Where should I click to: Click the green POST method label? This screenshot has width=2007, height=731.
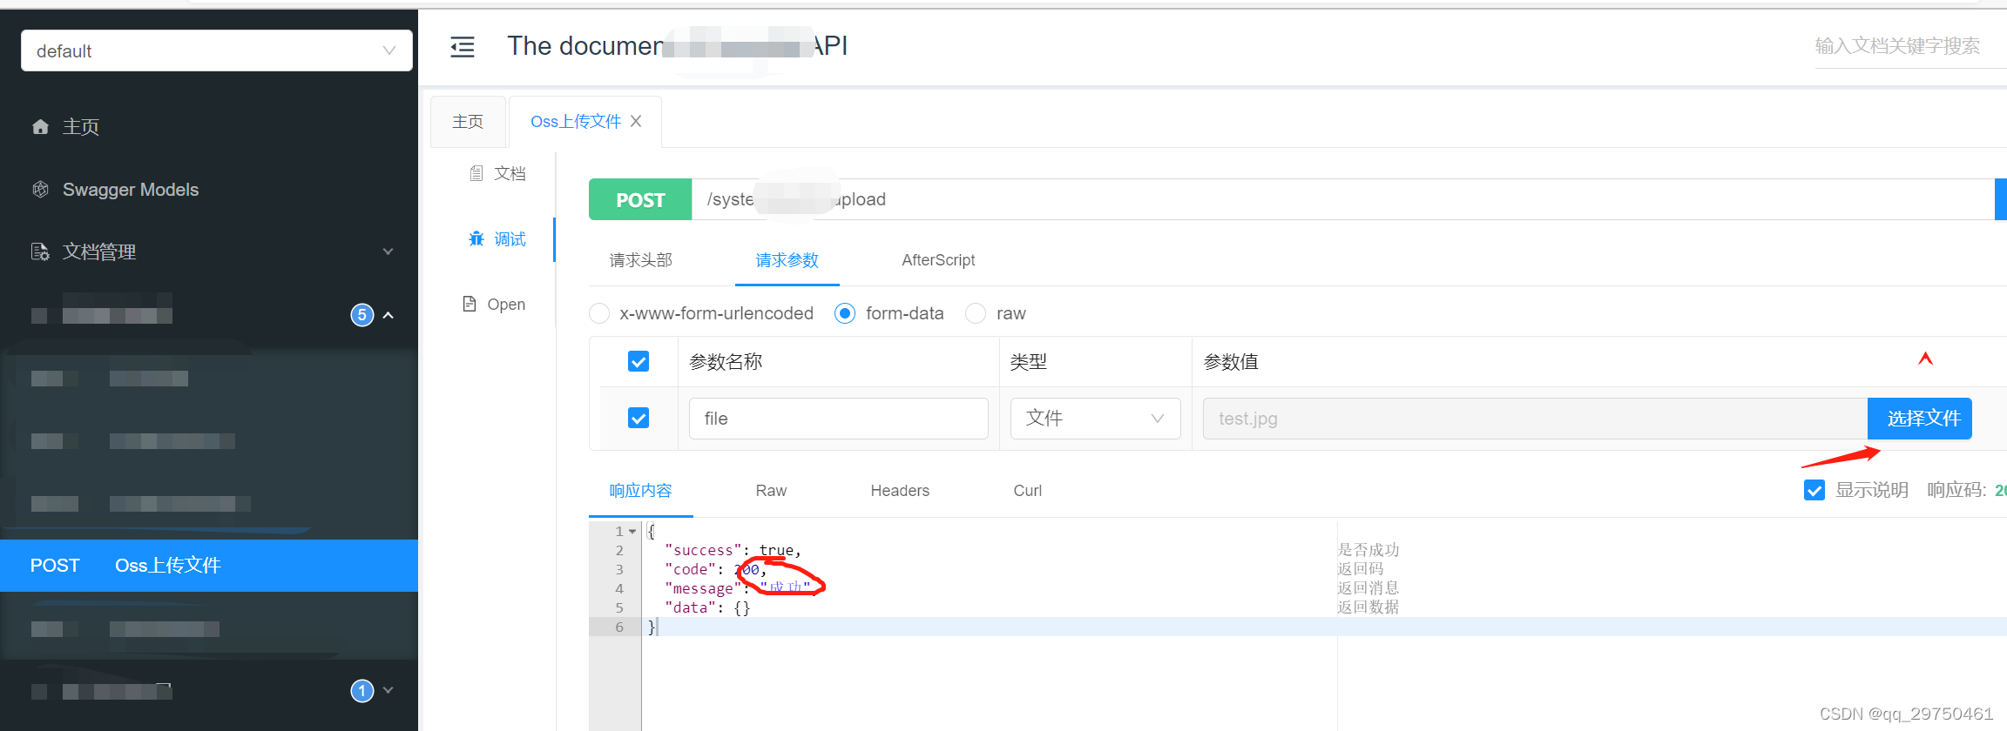[x=640, y=199]
